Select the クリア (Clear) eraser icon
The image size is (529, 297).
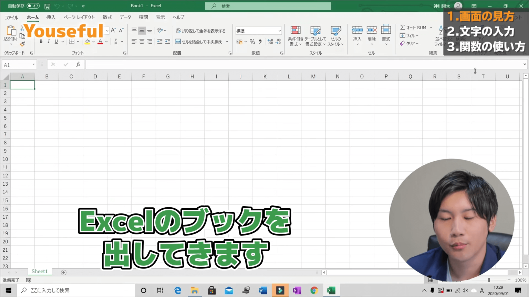click(403, 43)
